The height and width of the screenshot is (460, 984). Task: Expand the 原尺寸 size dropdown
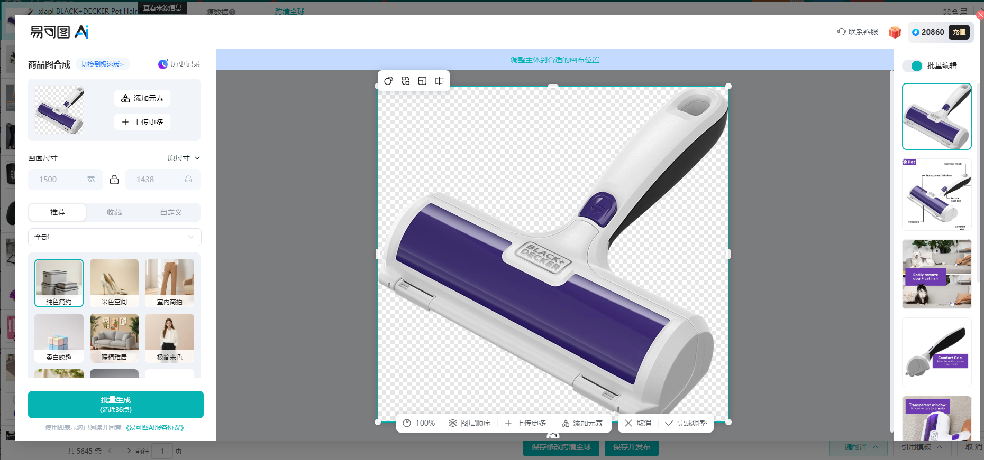(184, 158)
